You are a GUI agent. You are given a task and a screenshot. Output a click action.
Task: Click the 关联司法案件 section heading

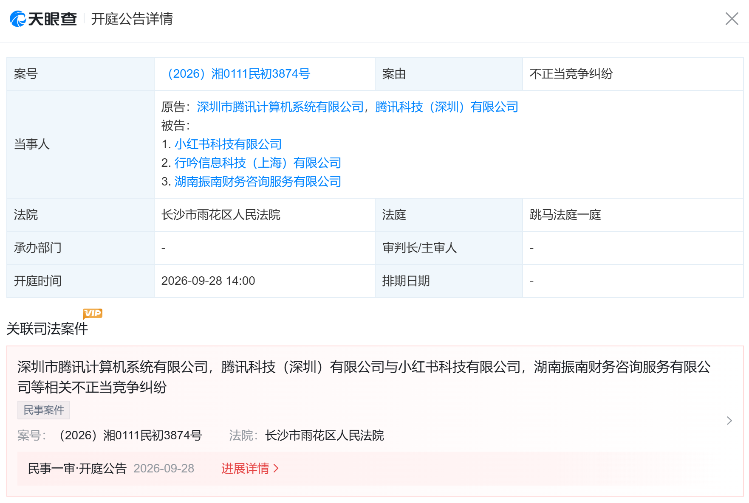point(47,329)
